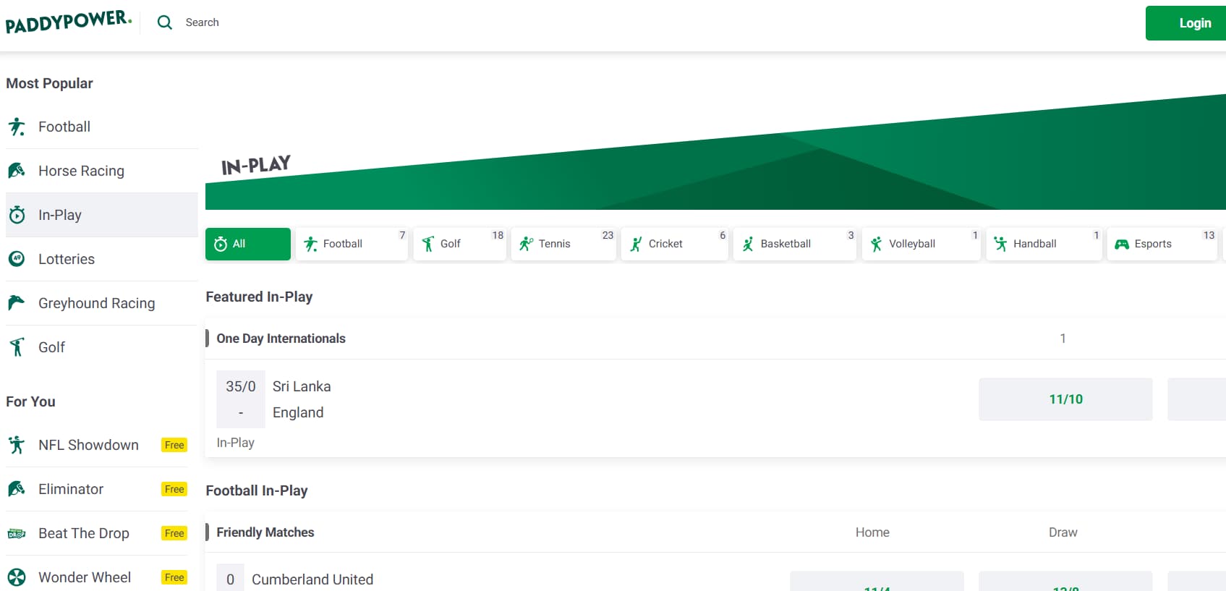1226x591 pixels.
Task: Click the NFL Showdown icon
Action: 17,445
